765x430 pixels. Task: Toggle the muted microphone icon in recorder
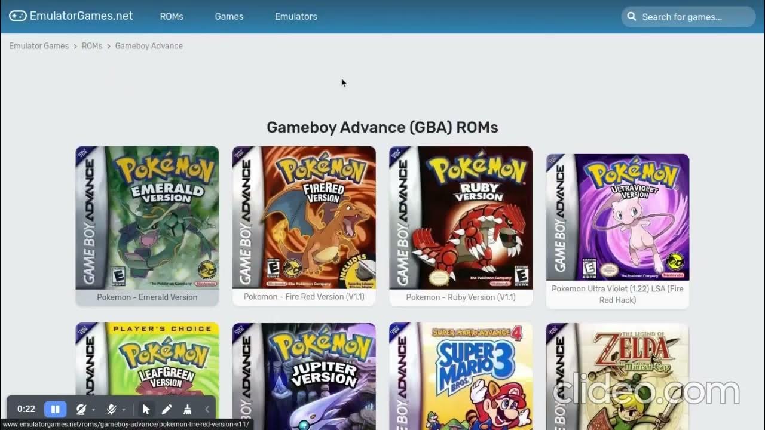point(111,409)
